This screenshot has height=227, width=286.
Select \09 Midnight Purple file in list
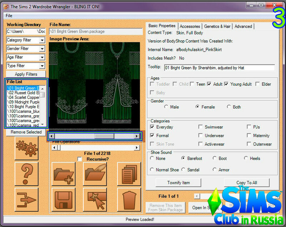(x=23, y=102)
